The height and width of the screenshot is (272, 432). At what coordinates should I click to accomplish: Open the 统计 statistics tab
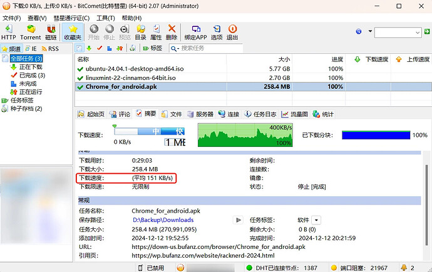coord(323,114)
